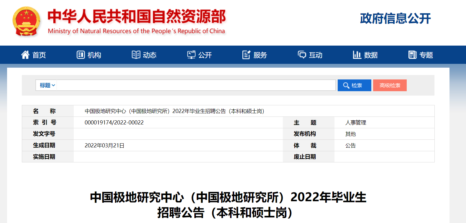Click the 公告 genre value
The height and width of the screenshot is (223, 466).
tap(351, 145)
